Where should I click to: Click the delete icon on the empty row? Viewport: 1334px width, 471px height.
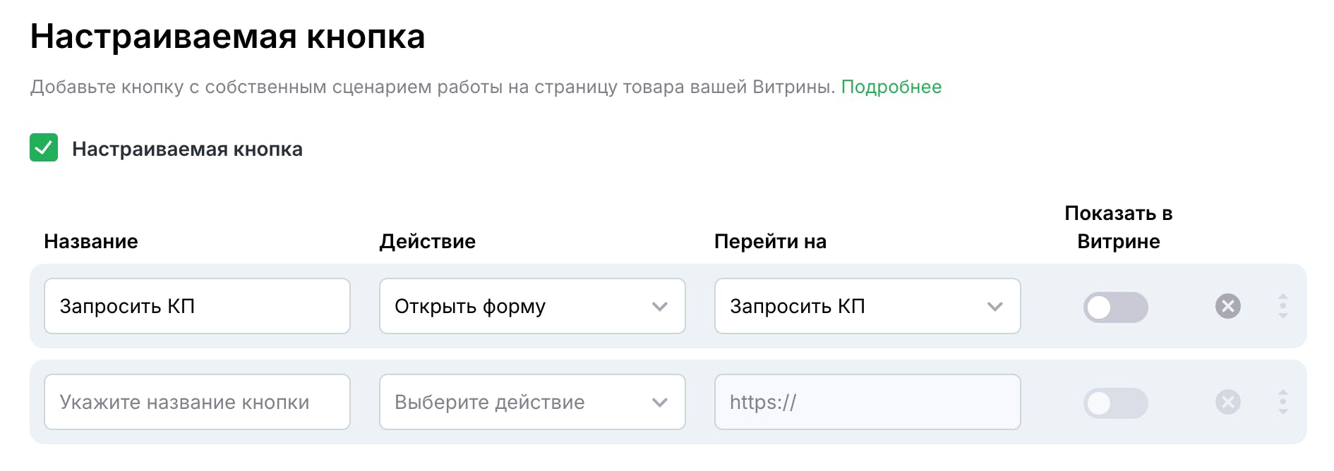(1227, 402)
